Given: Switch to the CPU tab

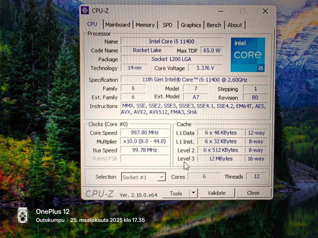Looking at the screenshot, I should pyautogui.click(x=92, y=24).
